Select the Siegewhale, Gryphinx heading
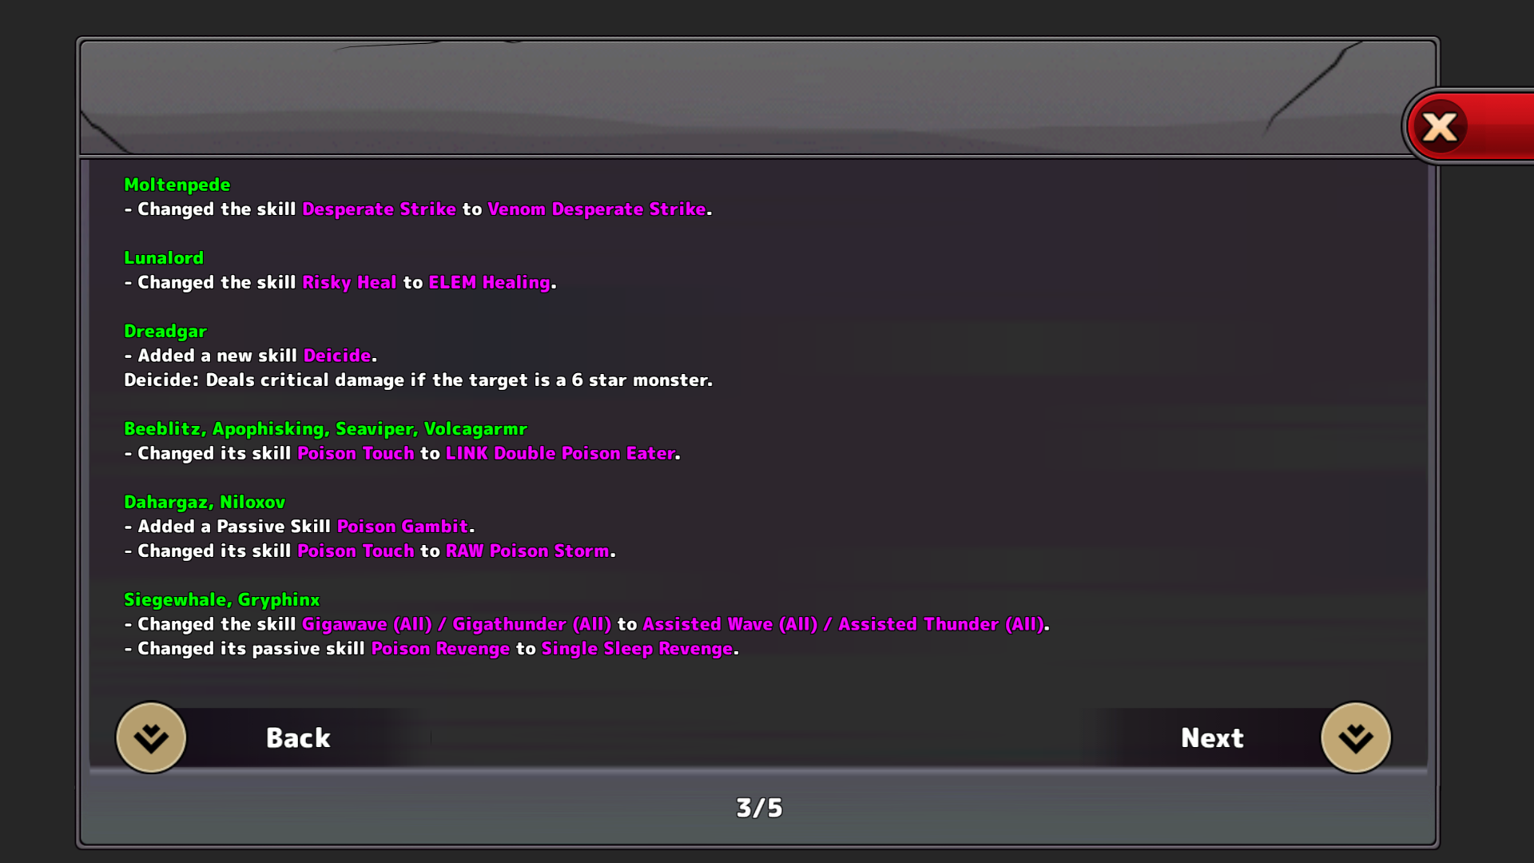Viewport: 1534px width, 863px height. pyautogui.click(x=222, y=600)
